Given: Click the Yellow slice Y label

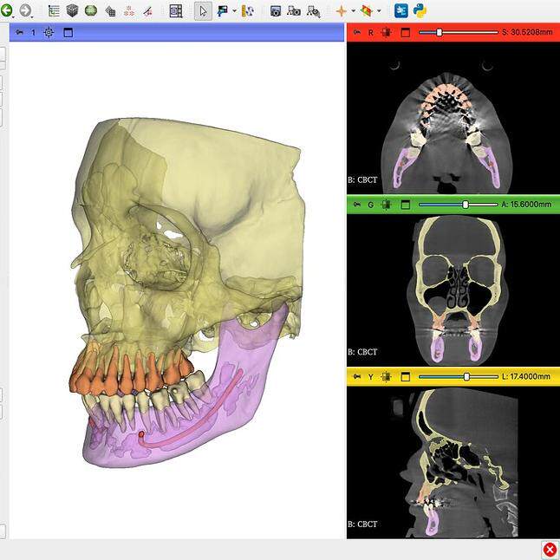Looking at the screenshot, I should [371, 377].
